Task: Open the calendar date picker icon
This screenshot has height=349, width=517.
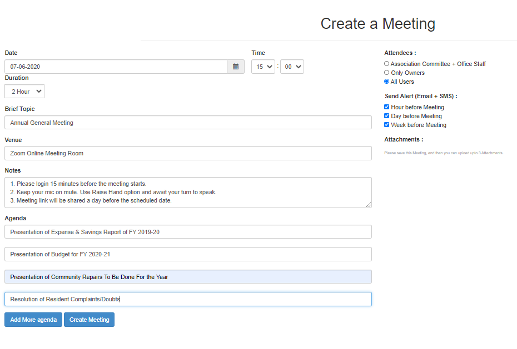Action: [236, 67]
